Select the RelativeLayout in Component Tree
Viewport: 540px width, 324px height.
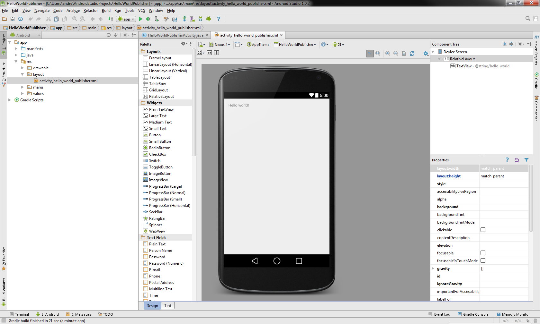point(462,59)
